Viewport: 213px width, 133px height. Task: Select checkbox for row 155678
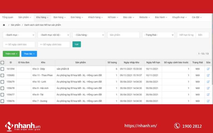3,88
